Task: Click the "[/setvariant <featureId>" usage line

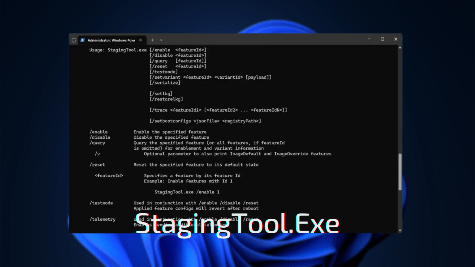Action: pos(210,77)
